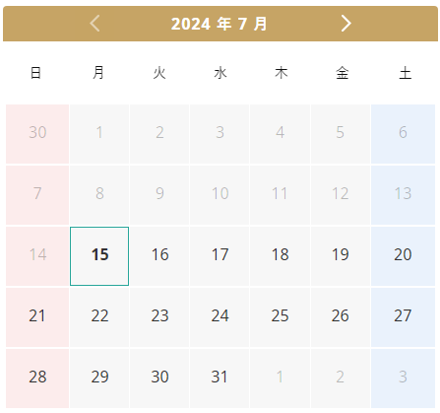This screenshot has height=413, width=440.
Task: Choose Sunday the 28th
Action: (x=37, y=379)
